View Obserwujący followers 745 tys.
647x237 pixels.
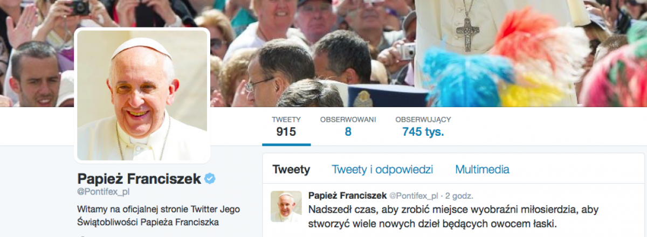[423, 126]
